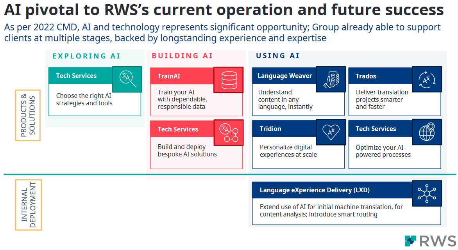This screenshot has width=458, height=250.
Task: Click the Trados translation cycle icon
Action: 427,79
